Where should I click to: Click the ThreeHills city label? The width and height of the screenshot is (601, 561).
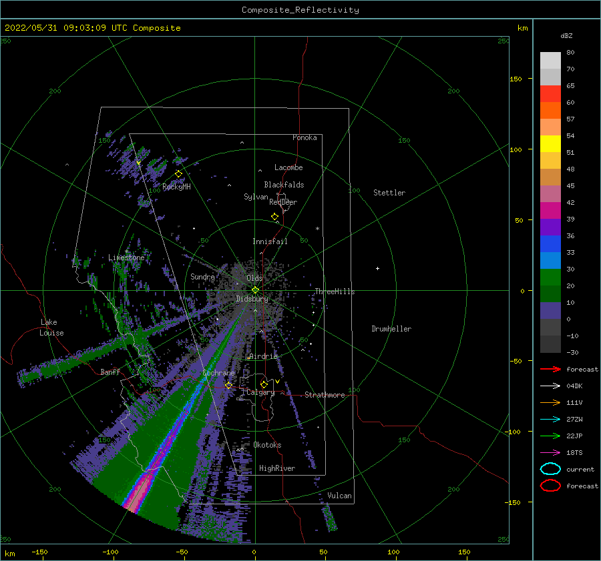pos(335,292)
